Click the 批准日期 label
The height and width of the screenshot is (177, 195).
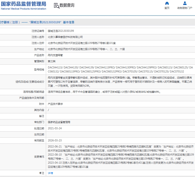pos(39,128)
